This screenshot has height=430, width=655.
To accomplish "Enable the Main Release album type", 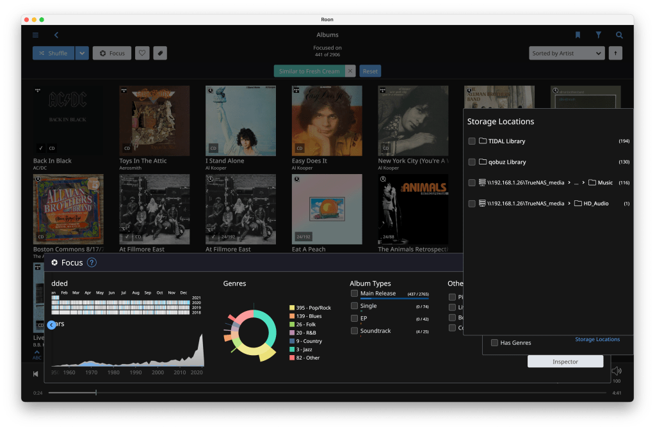I will point(354,294).
